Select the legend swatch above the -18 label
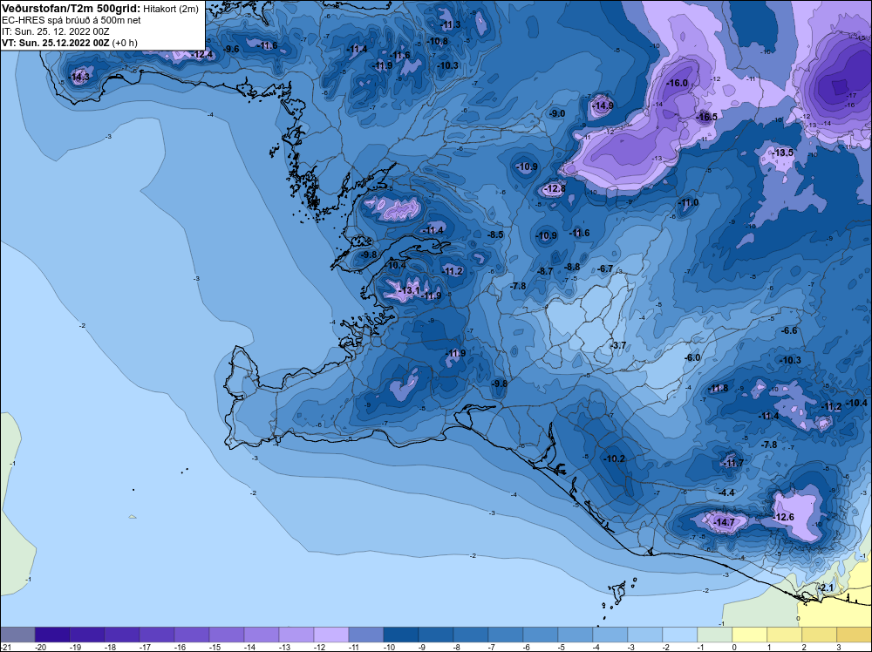Viewport: 872px width, 652px height. coord(122,635)
